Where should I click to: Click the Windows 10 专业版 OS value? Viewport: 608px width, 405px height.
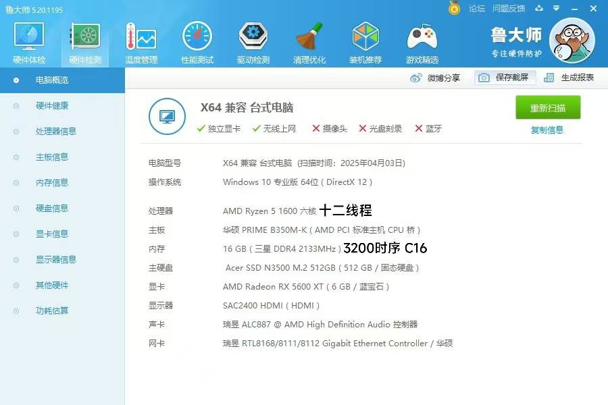tap(297, 182)
